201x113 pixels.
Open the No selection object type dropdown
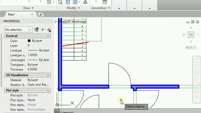31,30
